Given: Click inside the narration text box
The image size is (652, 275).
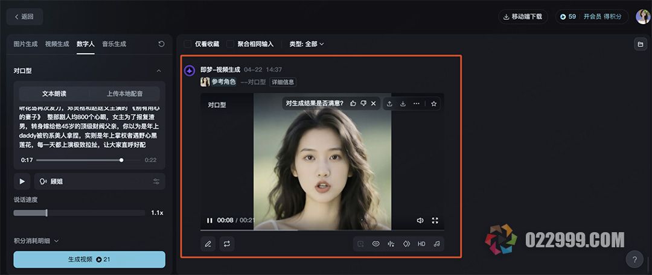Looking at the screenshot, I should [x=89, y=127].
